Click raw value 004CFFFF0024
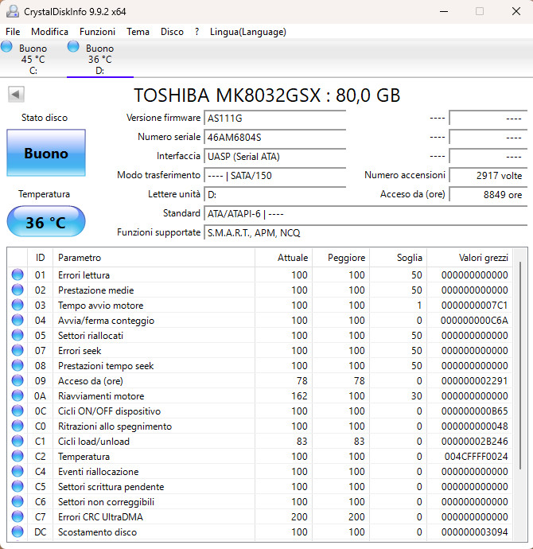Screen dimensions: 533x549 click(476, 457)
